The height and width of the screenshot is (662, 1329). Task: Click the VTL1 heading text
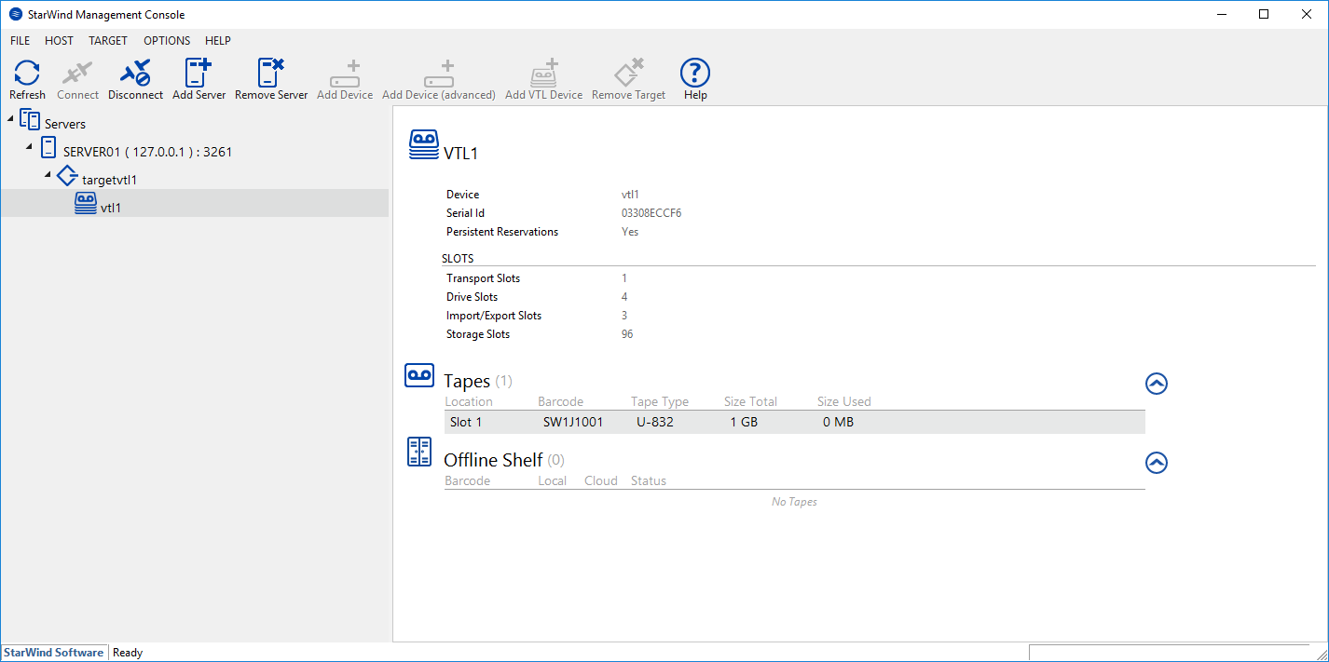(x=460, y=154)
